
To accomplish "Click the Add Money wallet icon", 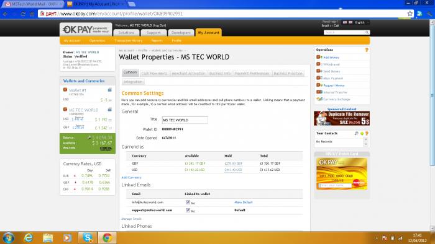I will pos(319,57).
